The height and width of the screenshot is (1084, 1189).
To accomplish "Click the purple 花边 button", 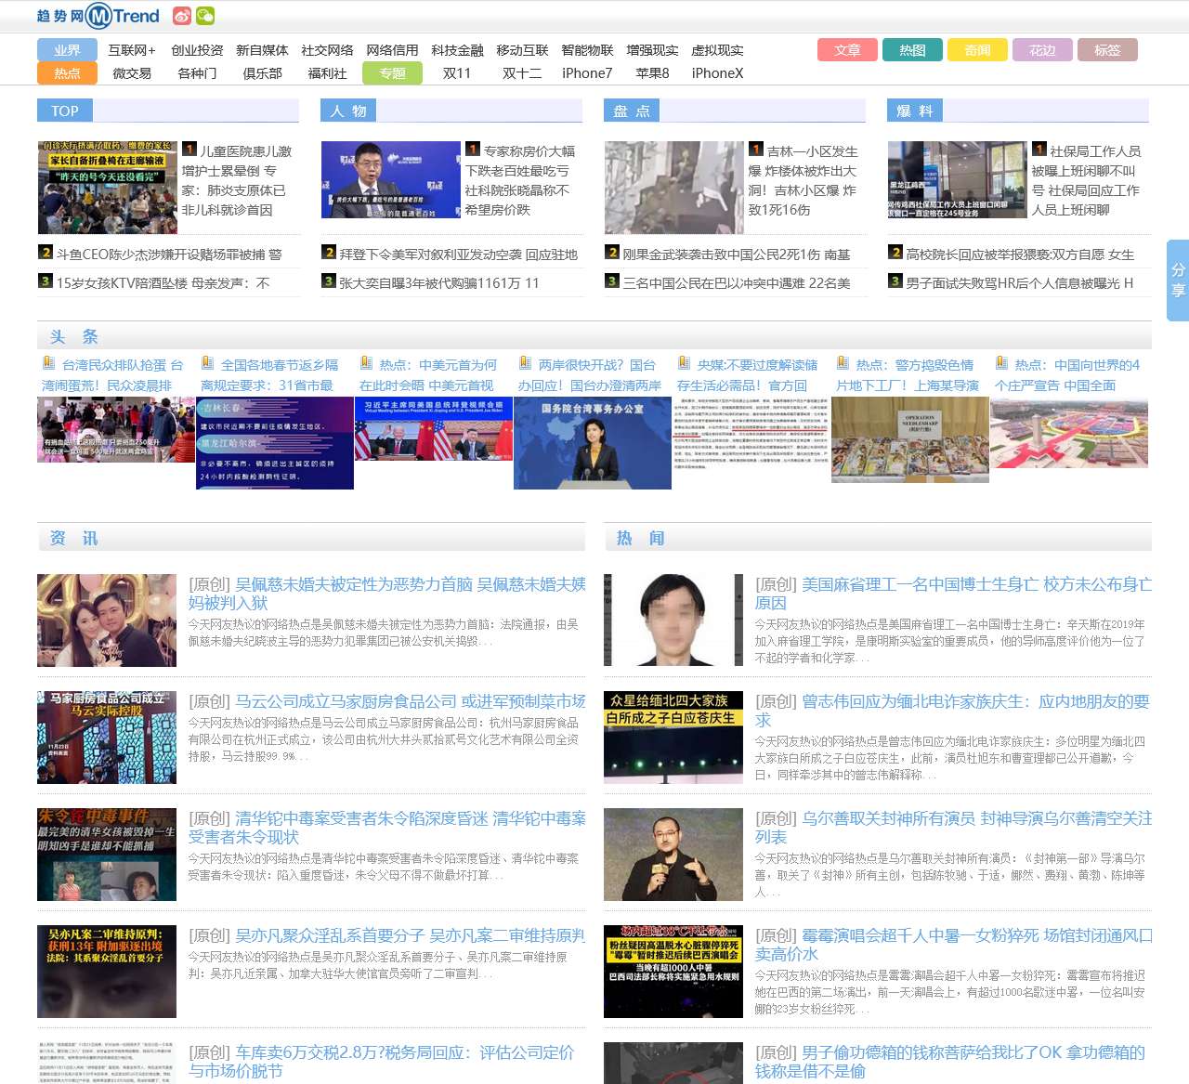I will pos(1042,50).
